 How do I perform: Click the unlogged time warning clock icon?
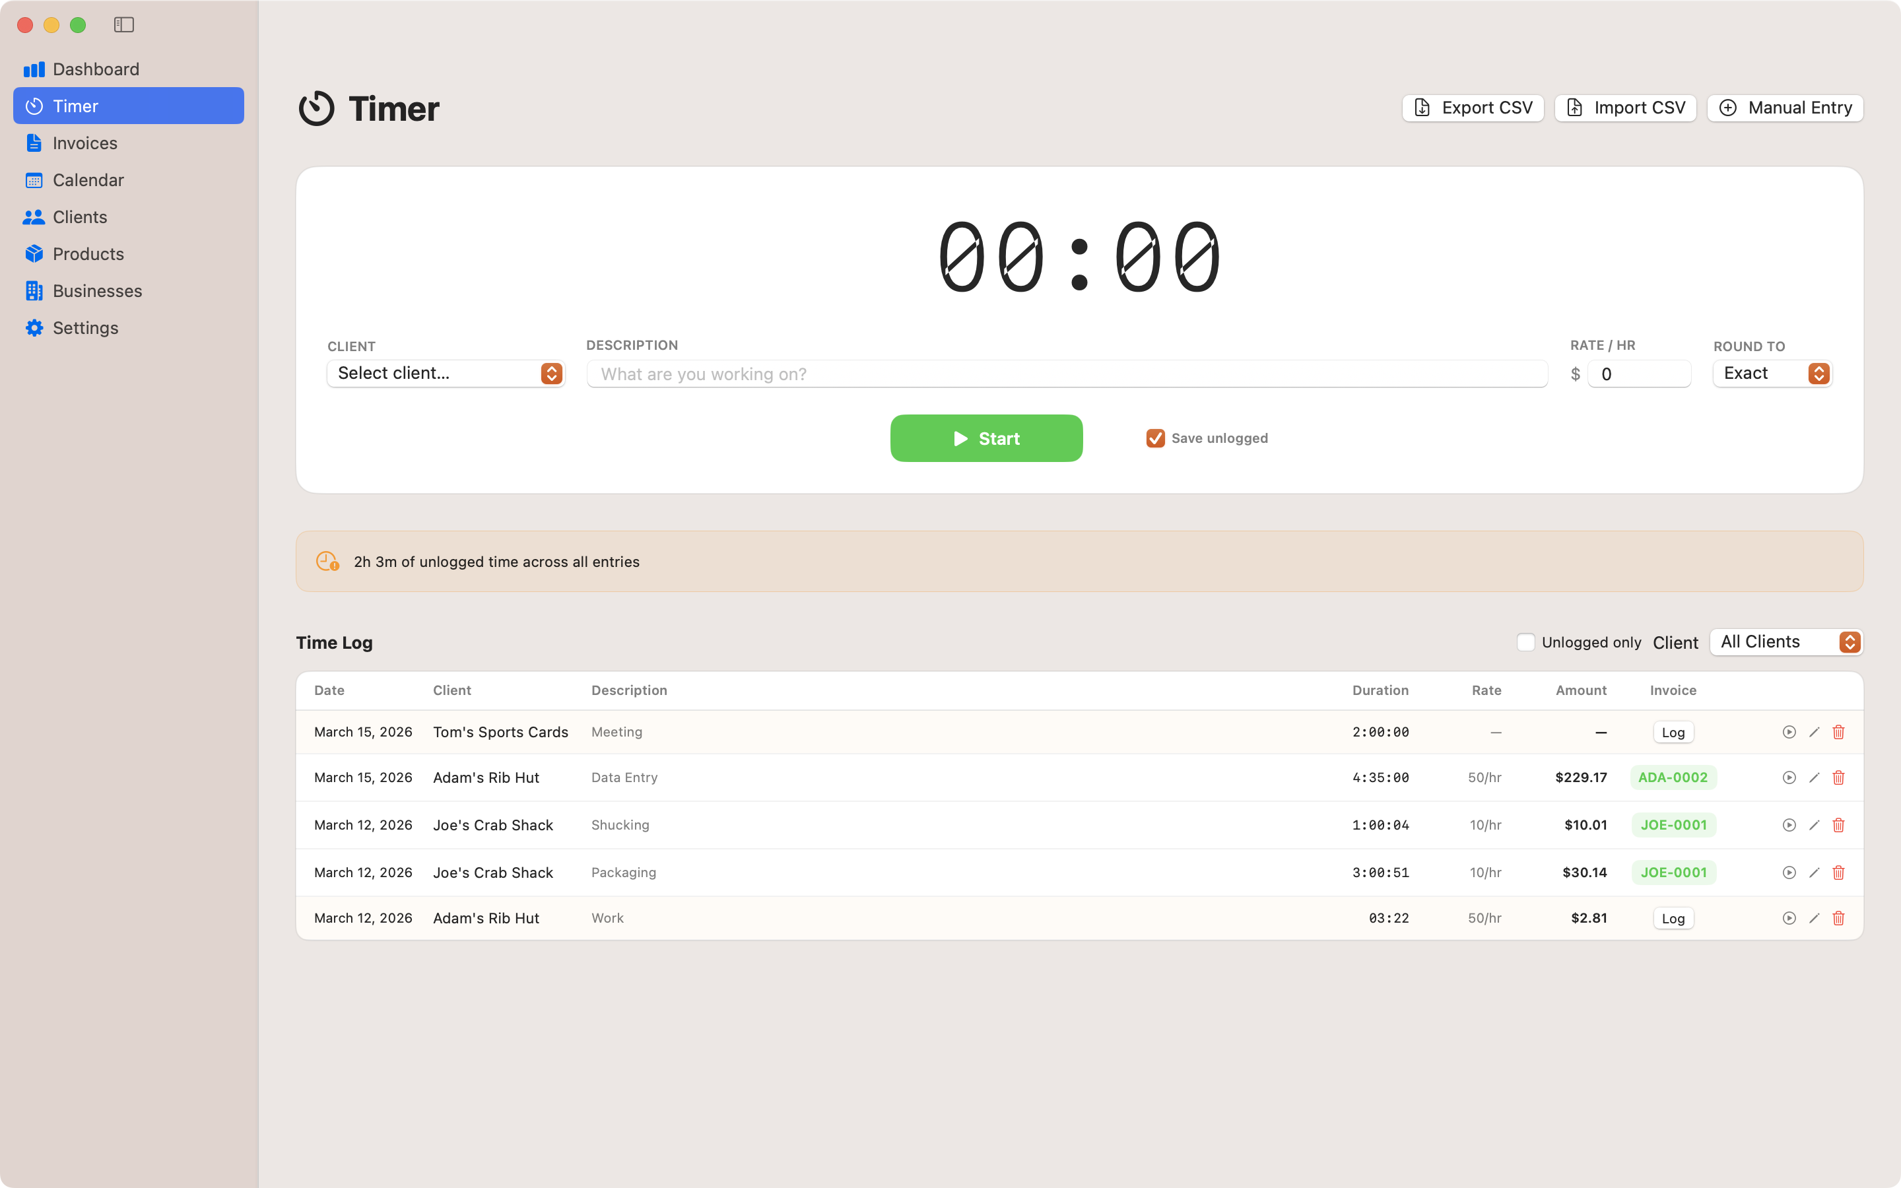(x=327, y=561)
